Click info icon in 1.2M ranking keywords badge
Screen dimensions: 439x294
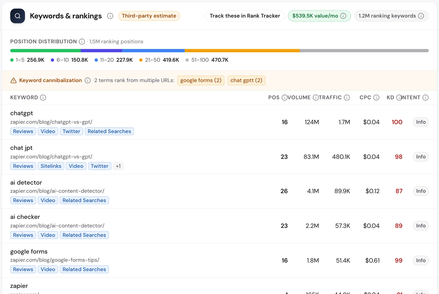pos(421,16)
